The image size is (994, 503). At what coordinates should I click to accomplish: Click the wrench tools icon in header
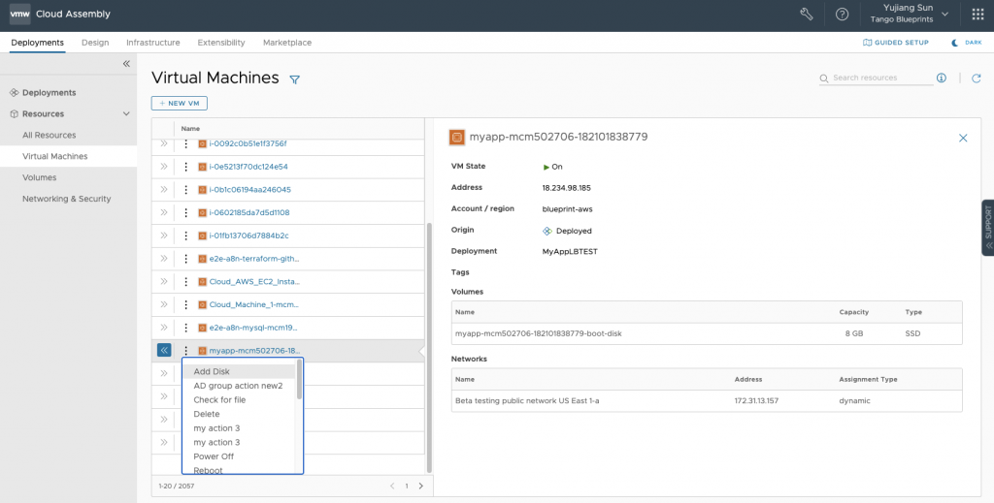[806, 15]
